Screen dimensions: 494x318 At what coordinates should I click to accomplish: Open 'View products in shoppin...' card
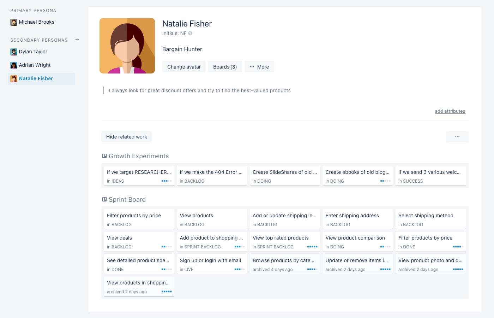139,286
